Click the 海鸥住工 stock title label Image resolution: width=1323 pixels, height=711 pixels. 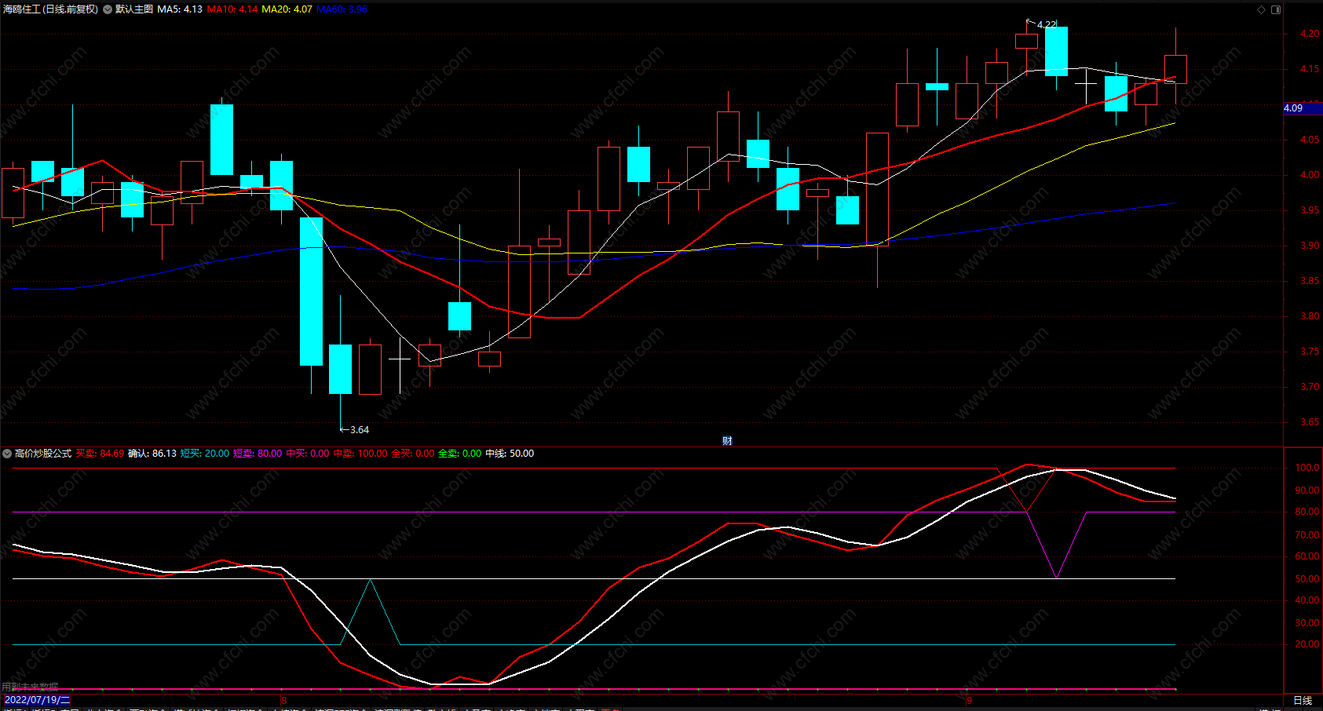click(x=50, y=9)
